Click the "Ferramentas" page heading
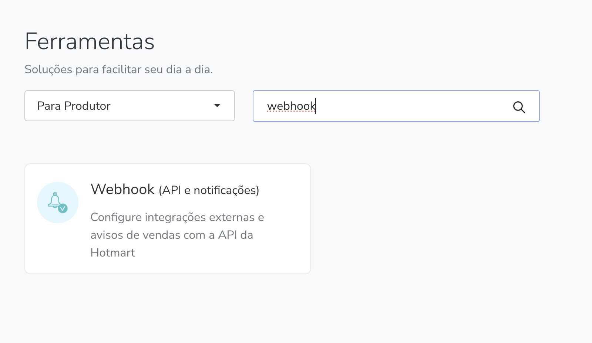The height and width of the screenshot is (343, 592). (90, 41)
